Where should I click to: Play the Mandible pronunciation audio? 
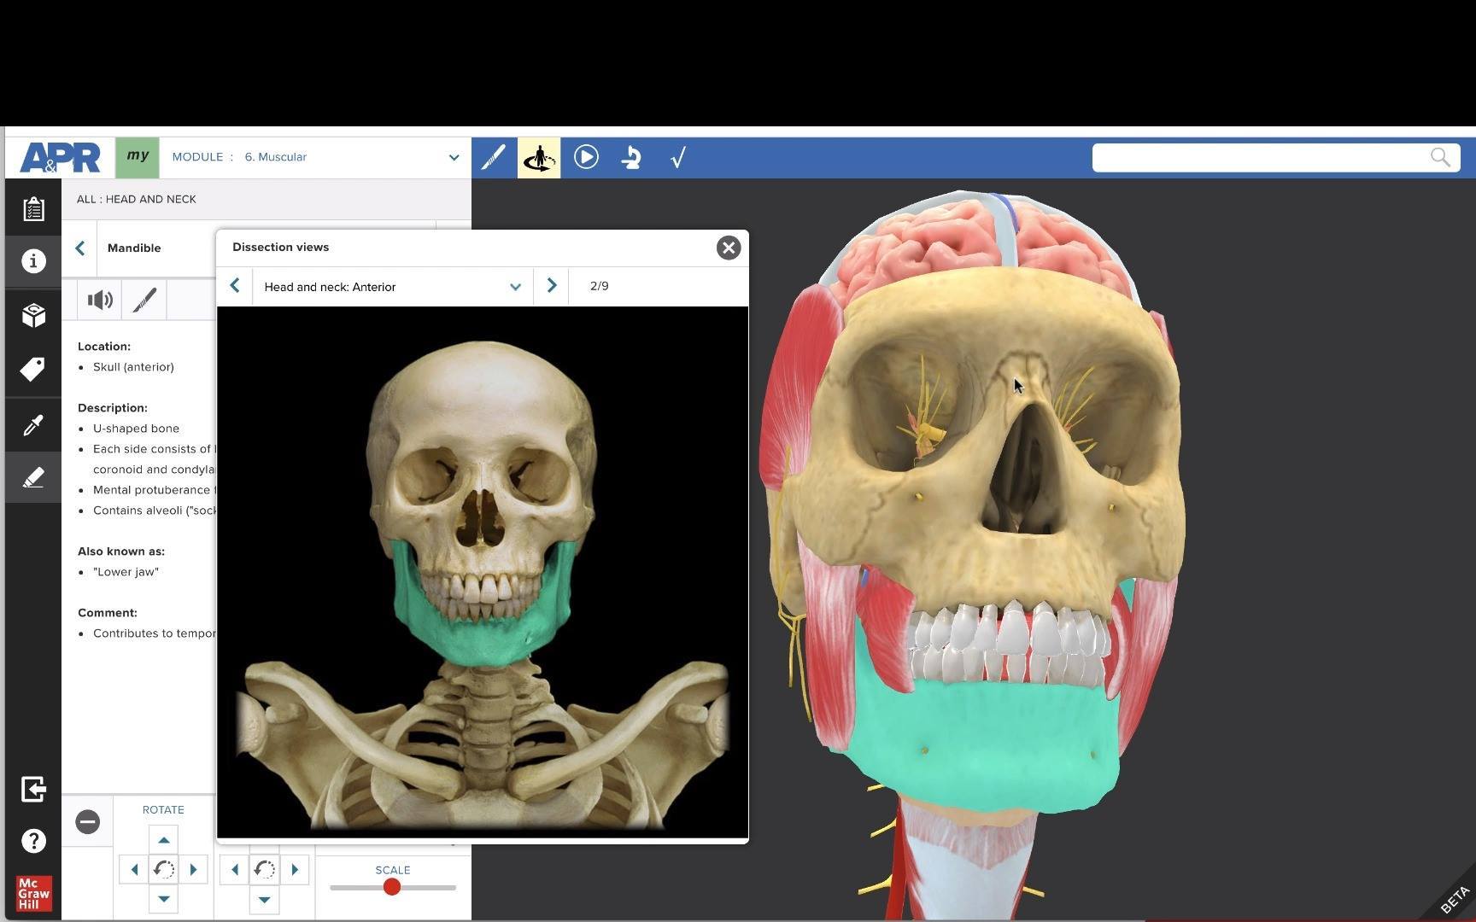[x=100, y=300]
